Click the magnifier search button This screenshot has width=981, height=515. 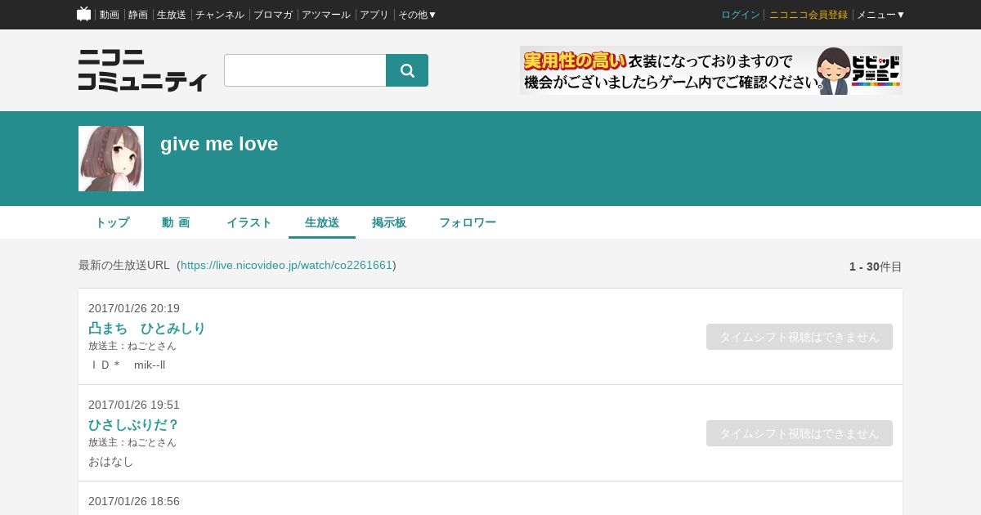pos(407,70)
